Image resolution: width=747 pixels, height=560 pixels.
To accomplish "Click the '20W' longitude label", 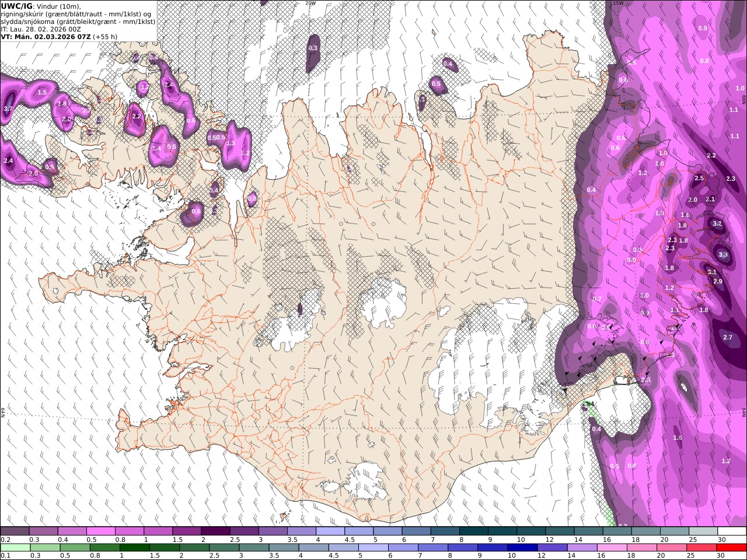I will (x=310, y=3).
